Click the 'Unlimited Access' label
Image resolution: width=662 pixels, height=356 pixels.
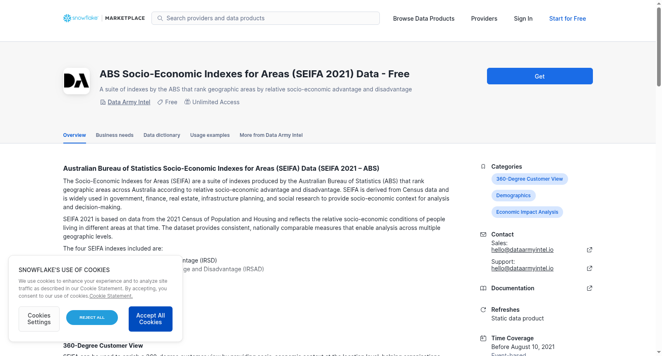(216, 102)
